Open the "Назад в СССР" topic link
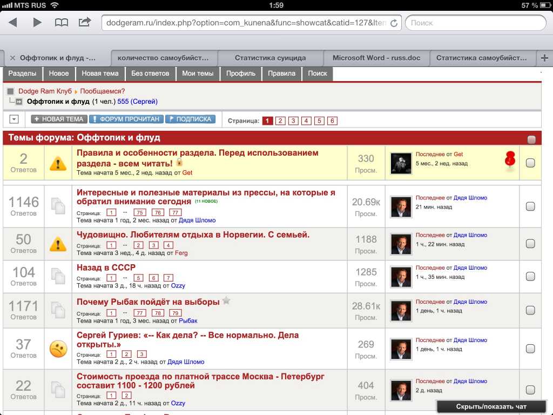The width and height of the screenshot is (553, 415). point(106,267)
